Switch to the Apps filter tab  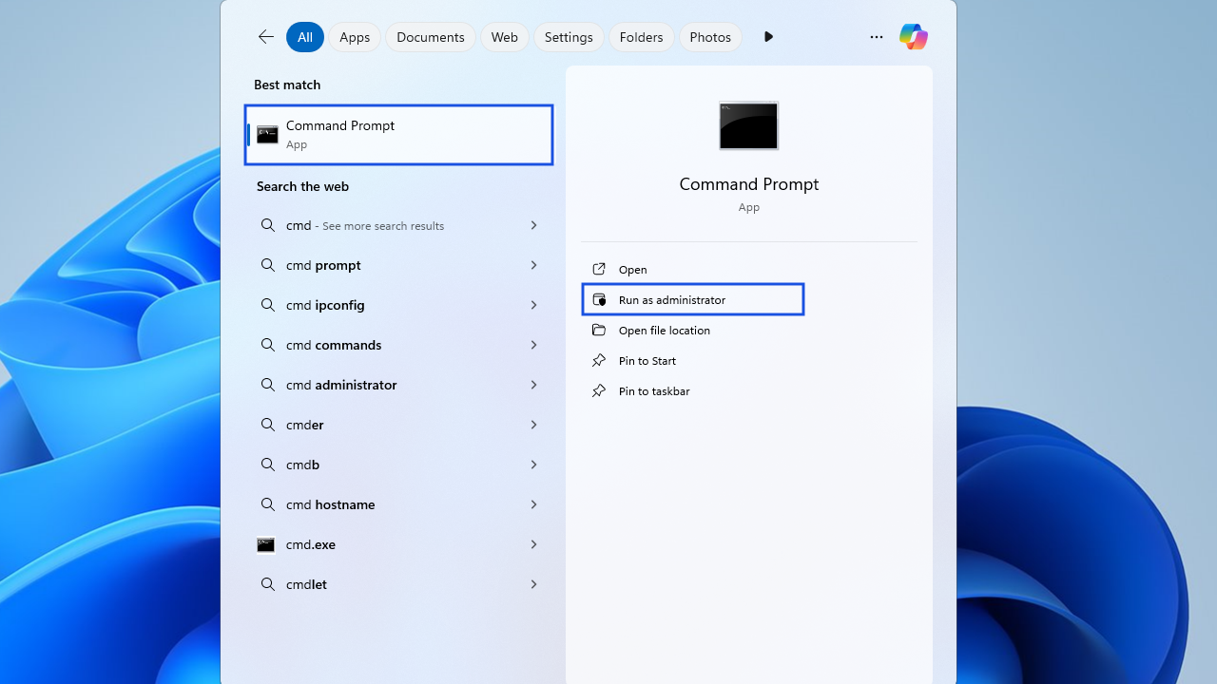(355, 37)
